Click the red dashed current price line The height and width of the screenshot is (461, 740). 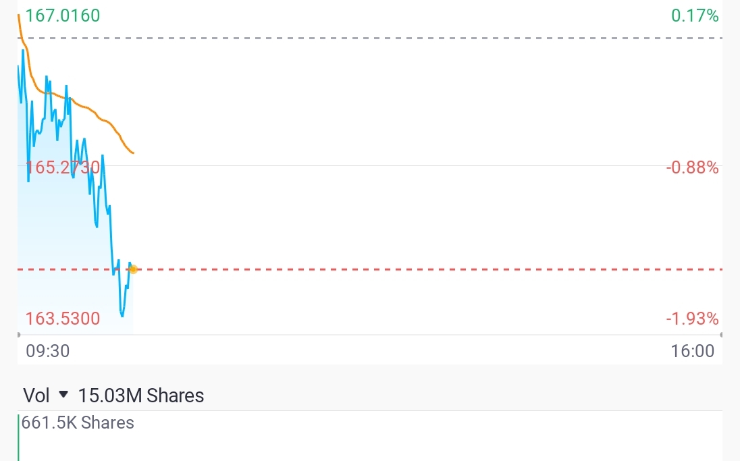coord(425,269)
